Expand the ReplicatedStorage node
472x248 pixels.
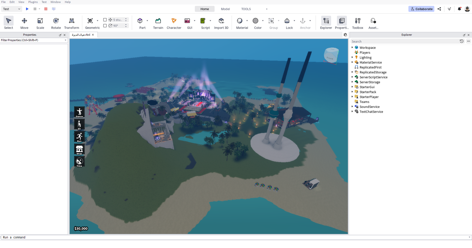(x=352, y=72)
